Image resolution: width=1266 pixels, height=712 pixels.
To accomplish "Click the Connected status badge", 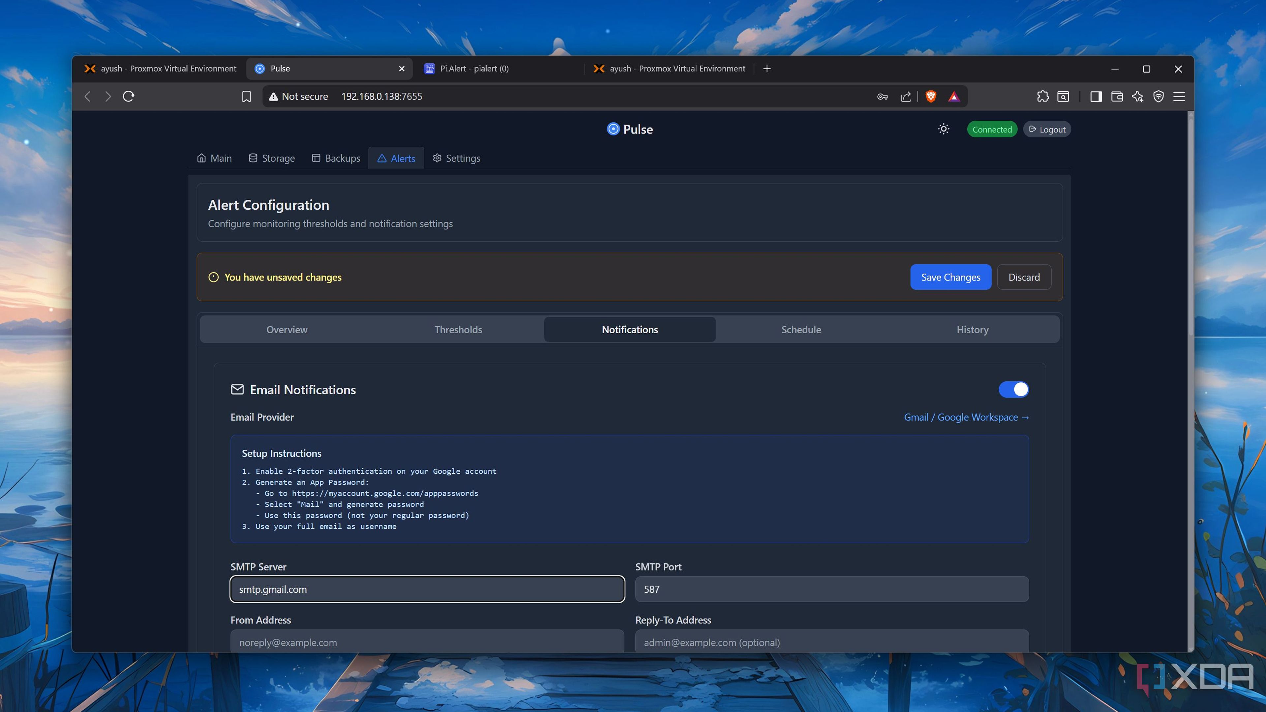I will pos(992,129).
